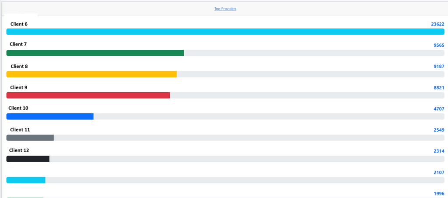Click the Client 10 label
The height and width of the screenshot is (198, 448).
click(x=18, y=108)
